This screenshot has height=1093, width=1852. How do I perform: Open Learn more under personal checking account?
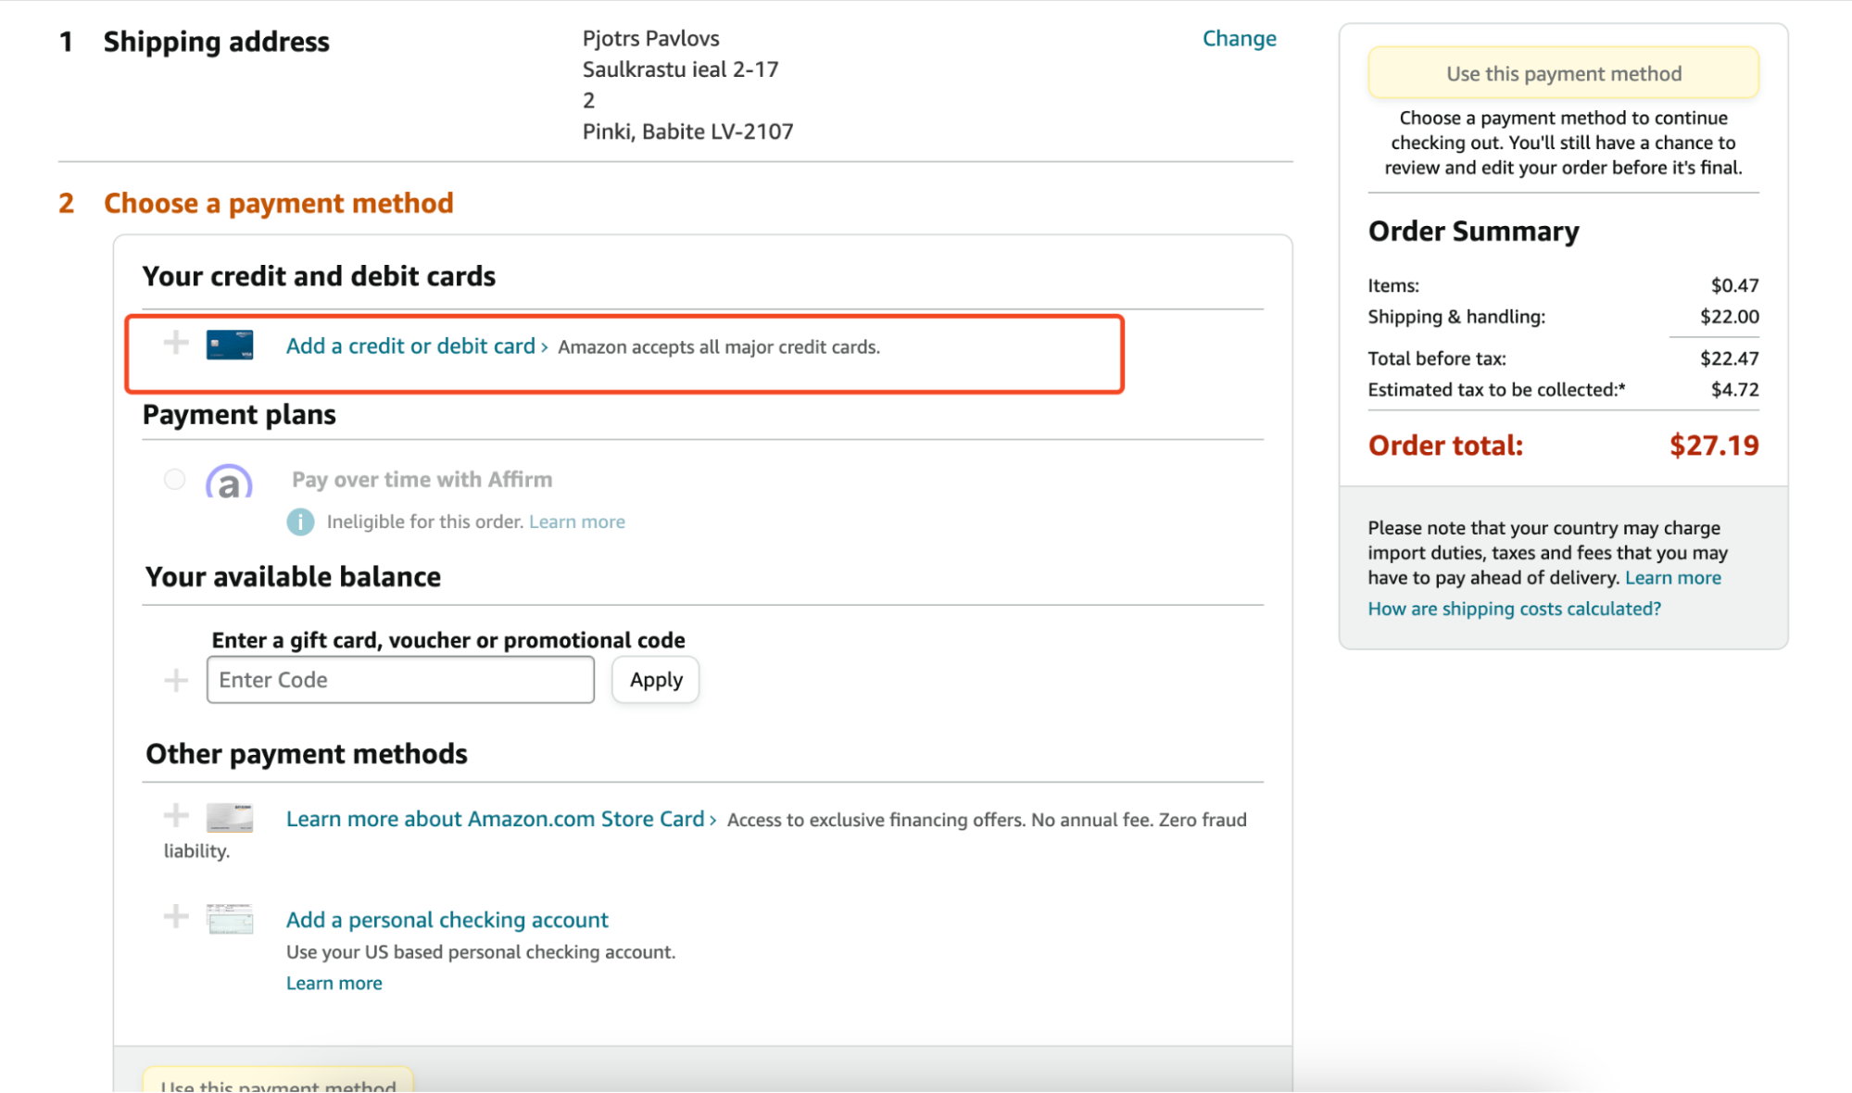pyautogui.click(x=334, y=983)
